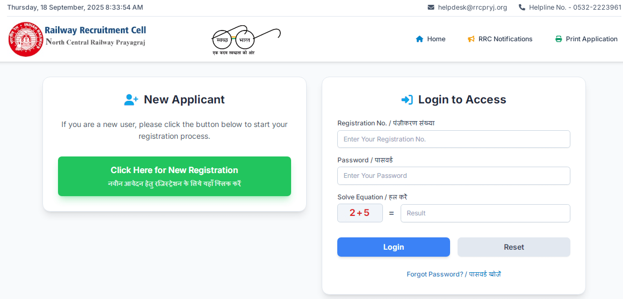Click the phone icon beside Helpline number

click(x=522, y=7)
